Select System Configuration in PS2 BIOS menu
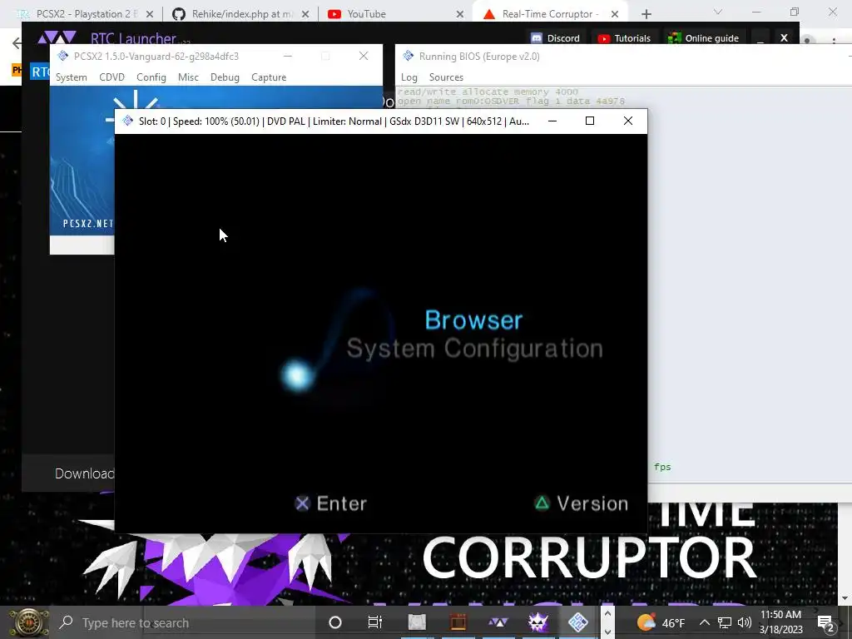This screenshot has height=639, width=852. point(475,349)
